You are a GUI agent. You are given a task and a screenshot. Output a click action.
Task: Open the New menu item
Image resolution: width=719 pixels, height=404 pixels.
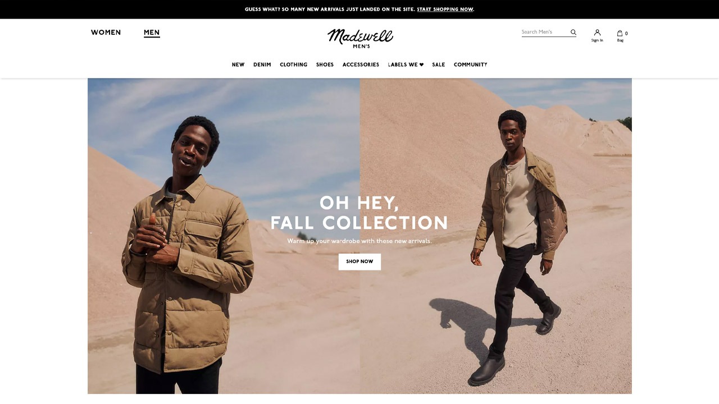pos(238,65)
